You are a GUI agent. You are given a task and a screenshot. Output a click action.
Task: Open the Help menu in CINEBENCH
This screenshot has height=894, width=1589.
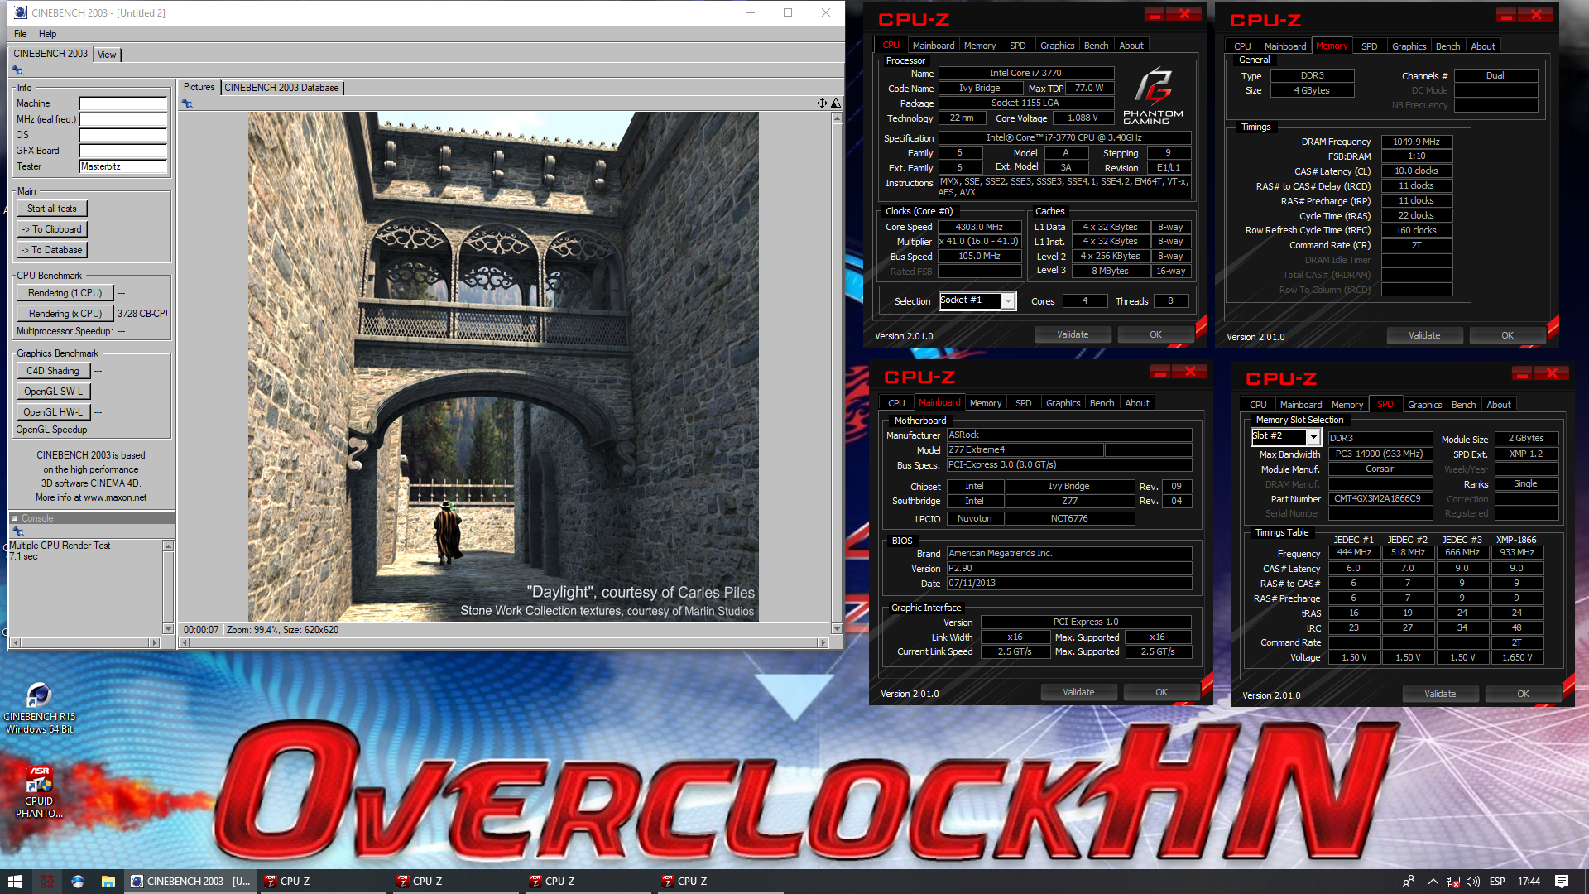(x=48, y=34)
